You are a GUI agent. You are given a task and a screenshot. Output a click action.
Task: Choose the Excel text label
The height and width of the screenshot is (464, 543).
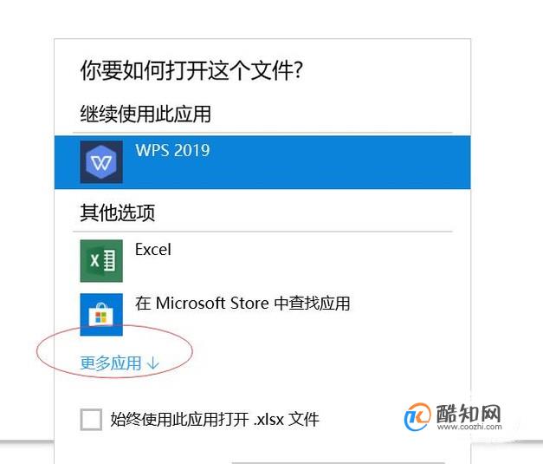(x=153, y=249)
